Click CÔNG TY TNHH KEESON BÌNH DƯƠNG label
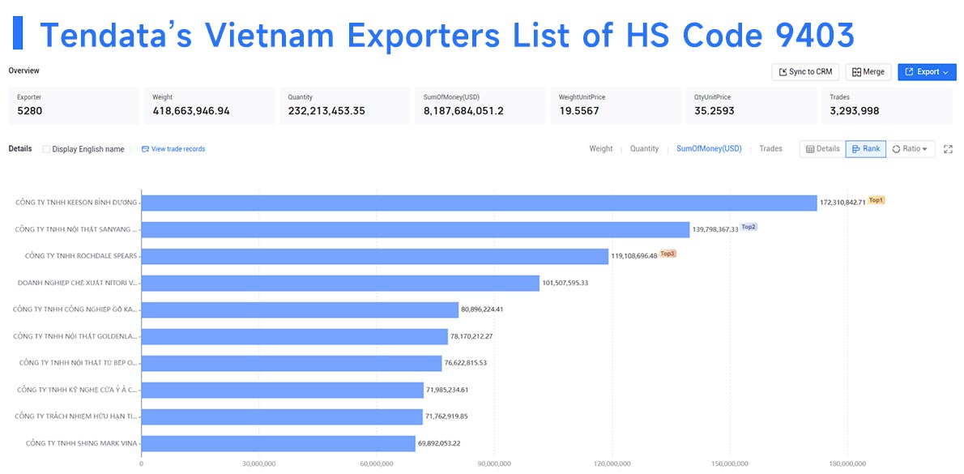964x474 pixels. tap(77, 203)
